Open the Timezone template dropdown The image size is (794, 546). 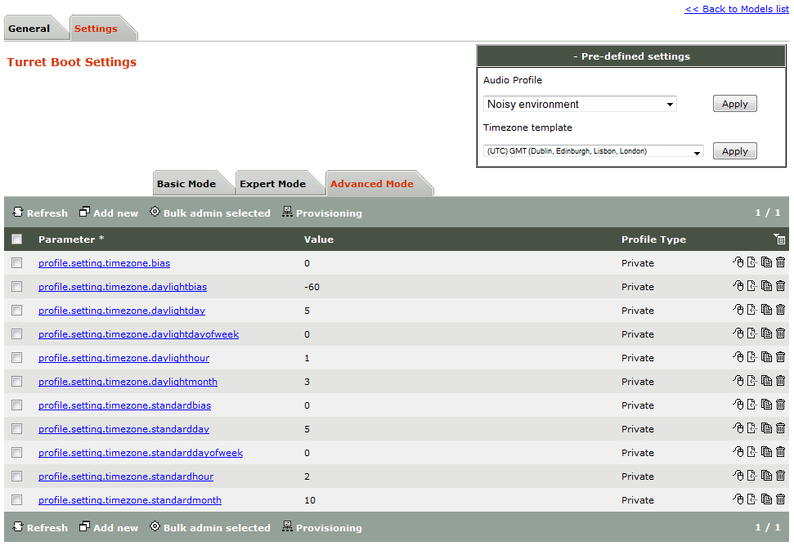pos(594,150)
